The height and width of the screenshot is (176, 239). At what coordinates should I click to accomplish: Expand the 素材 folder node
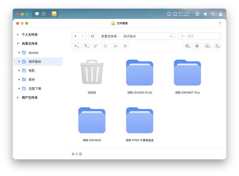[x=19, y=79]
